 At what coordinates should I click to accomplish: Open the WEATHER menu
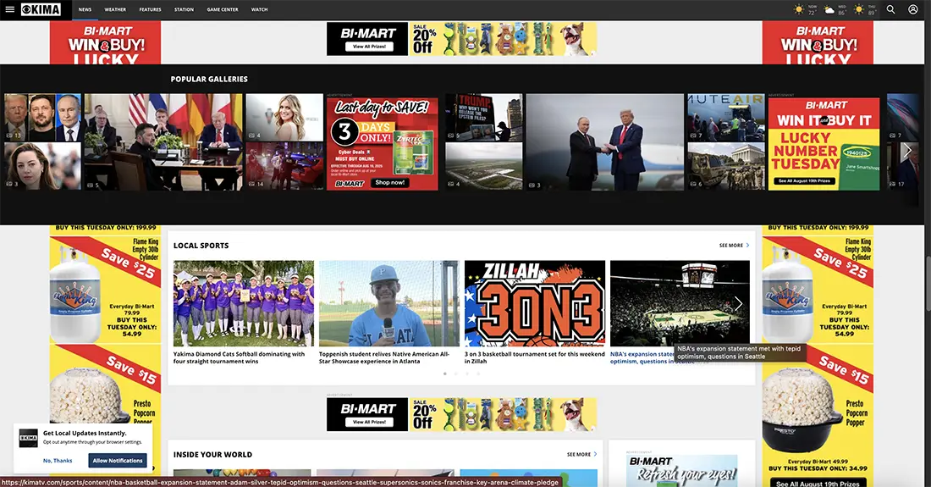[x=115, y=9]
